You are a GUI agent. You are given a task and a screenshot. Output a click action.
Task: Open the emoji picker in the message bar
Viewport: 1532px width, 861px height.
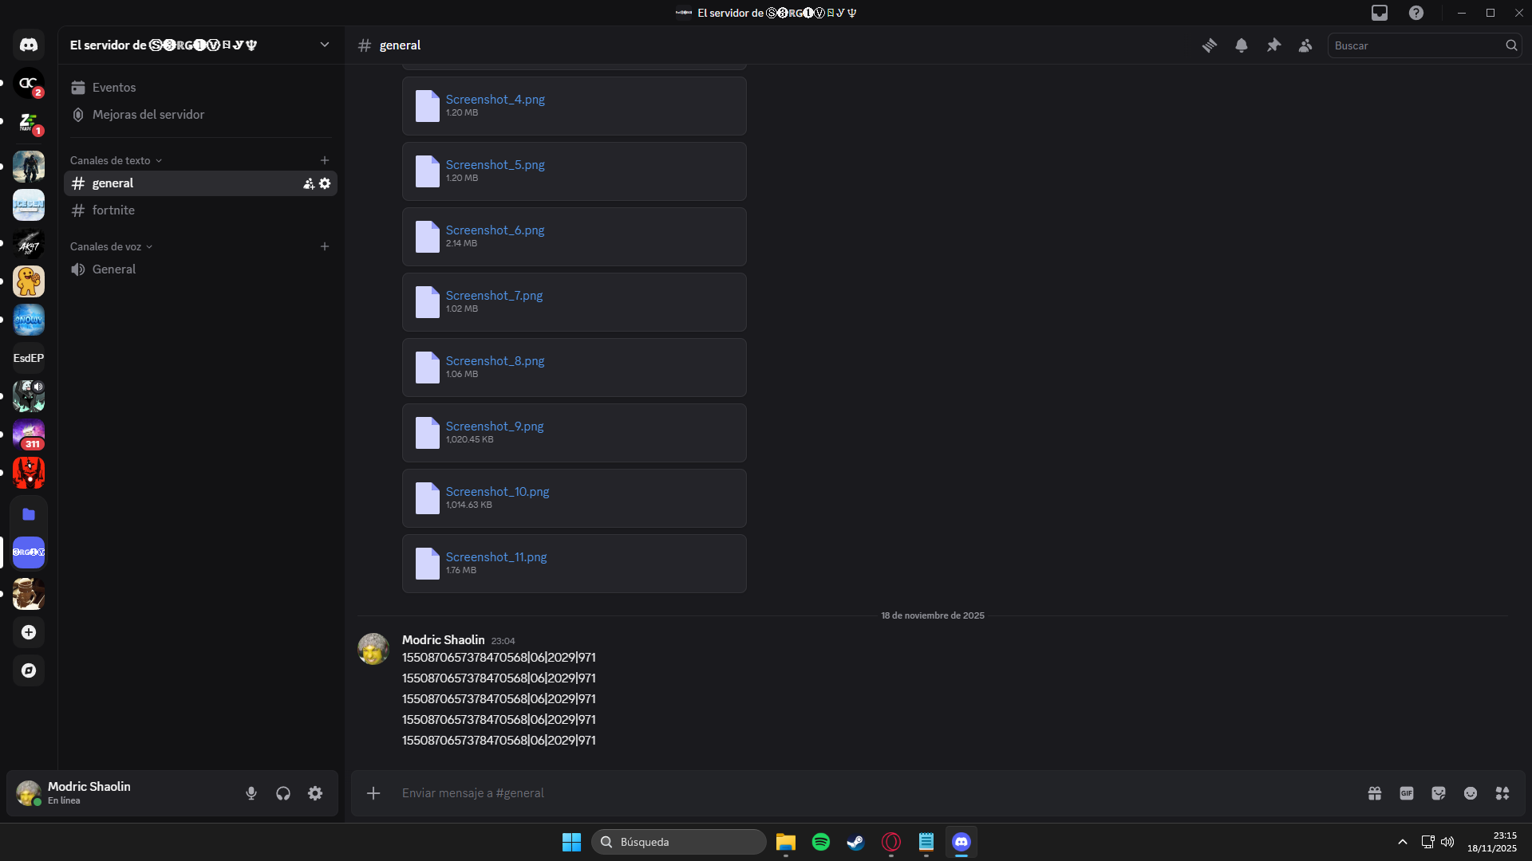(1471, 793)
